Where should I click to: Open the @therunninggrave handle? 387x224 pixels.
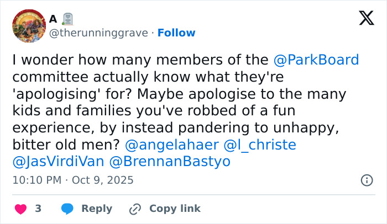click(x=99, y=33)
